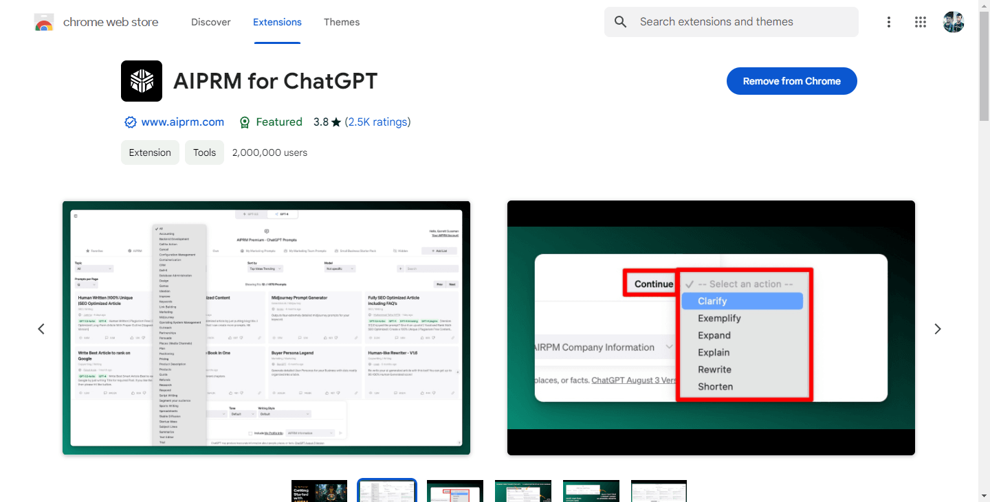Select the Continue action dropdown thumbnail
The width and height of the screenshot is (990, 502).
pos(455,491)
